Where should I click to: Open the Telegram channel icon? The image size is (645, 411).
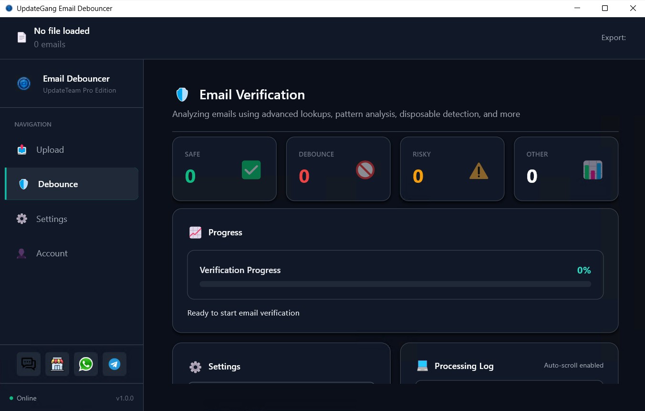click(114, 364)
